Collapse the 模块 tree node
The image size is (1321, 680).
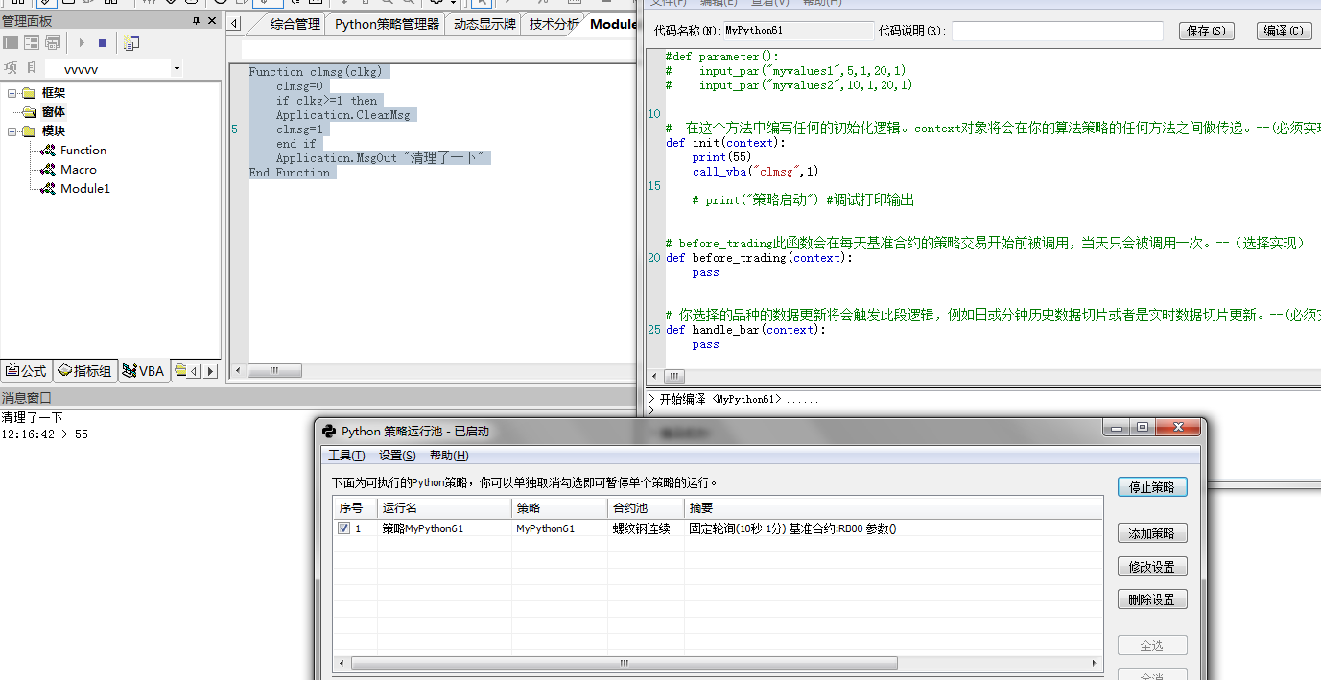point(12,131)
